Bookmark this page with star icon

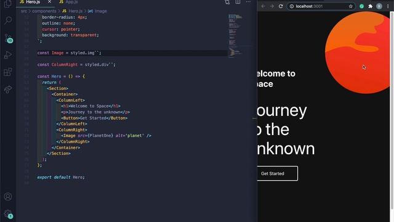tap(351, 6)
